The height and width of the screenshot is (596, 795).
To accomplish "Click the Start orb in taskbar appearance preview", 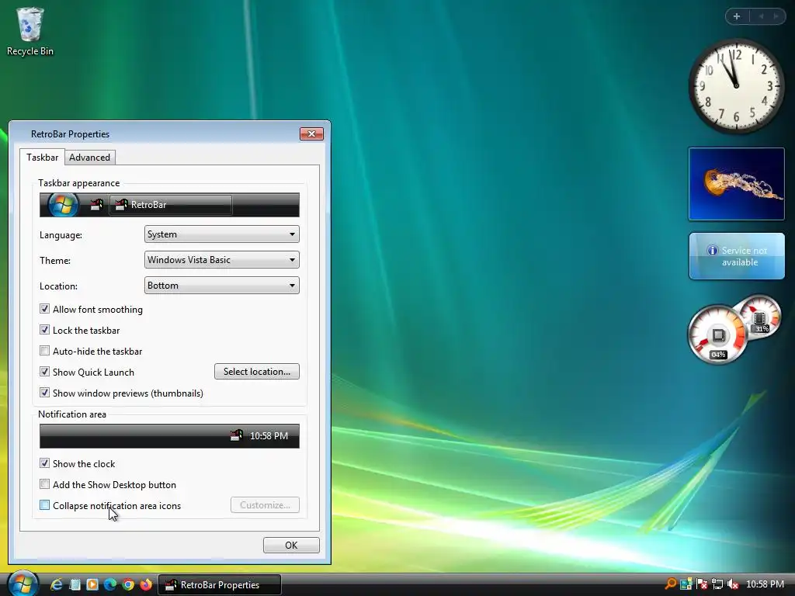I will tap(63, 205).
